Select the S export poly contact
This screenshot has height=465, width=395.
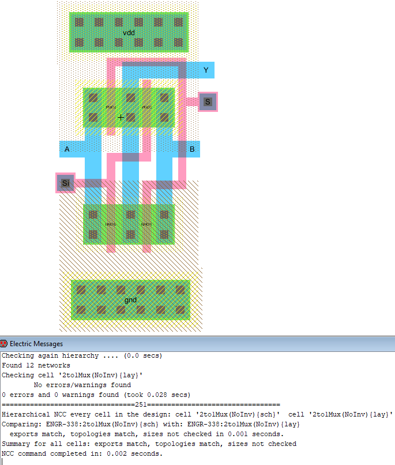click(208, 102)
